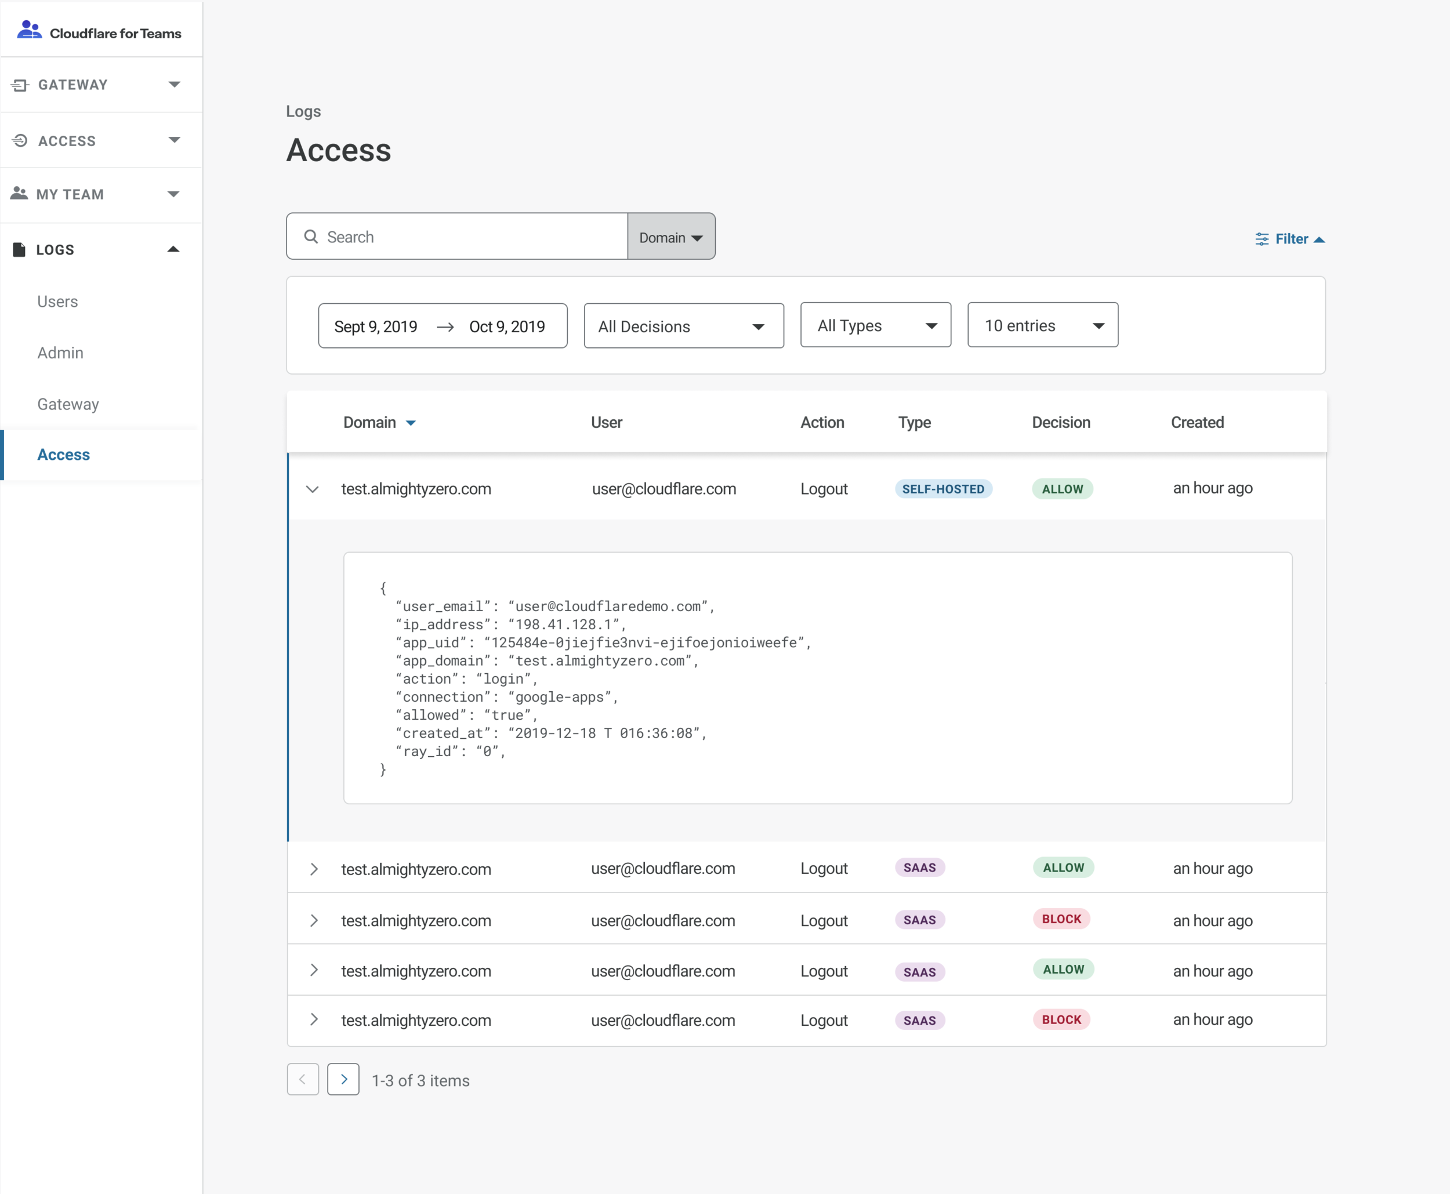Go to previous page arrow

point(303,1079)
